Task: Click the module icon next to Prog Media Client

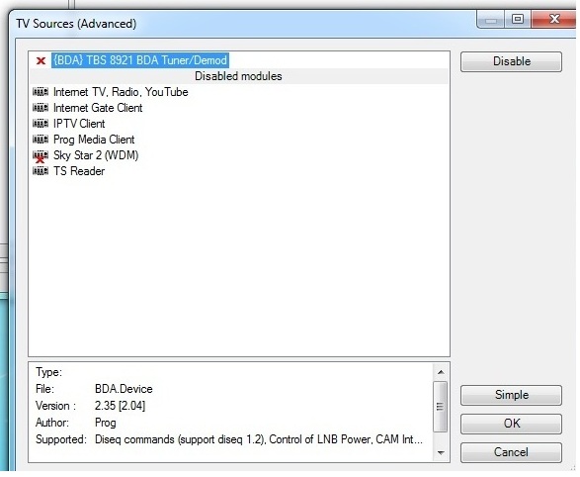Action: pos(41,140)
